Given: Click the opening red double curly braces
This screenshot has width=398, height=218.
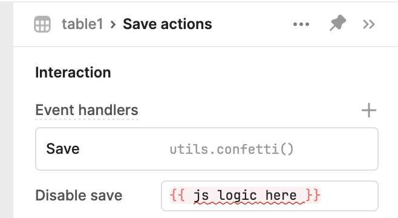Looking at the screenshot, I should [x=178, y=196].
